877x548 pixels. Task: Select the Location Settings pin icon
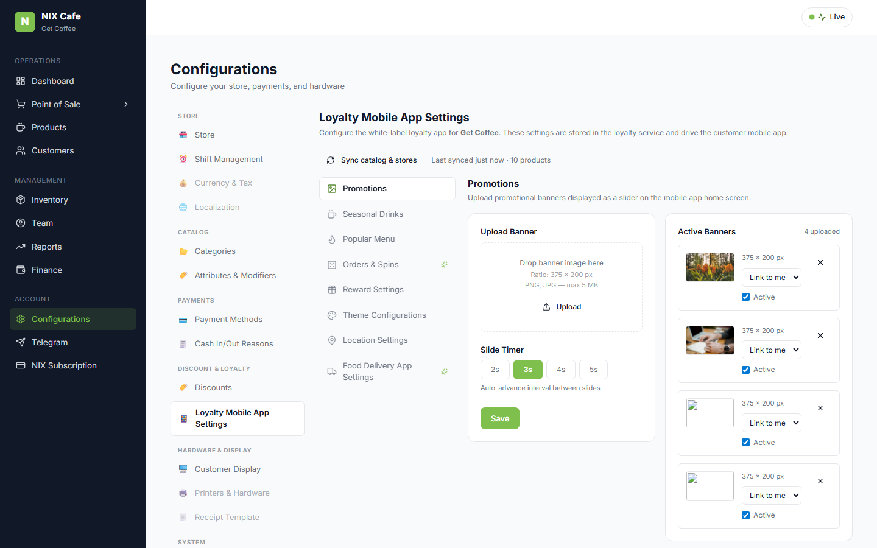point(332,340)
